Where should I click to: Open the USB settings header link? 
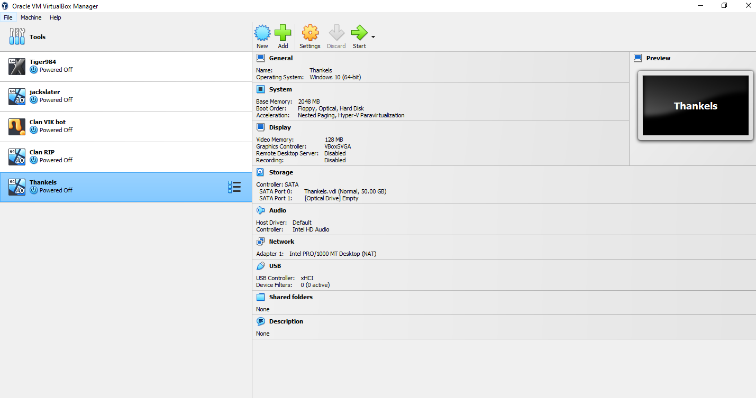click(x=275, y=266)
